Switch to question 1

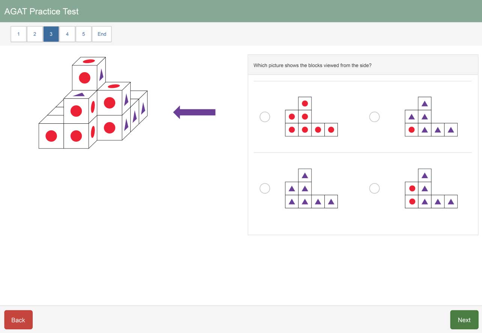pos(18,34)
